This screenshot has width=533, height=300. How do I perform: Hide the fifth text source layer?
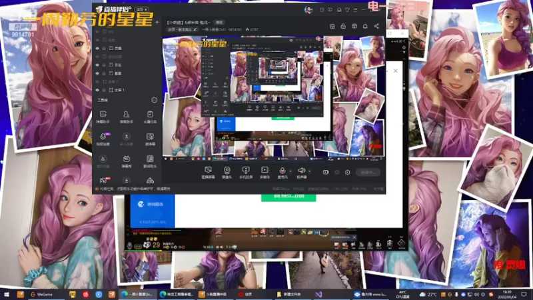point(97,65)
